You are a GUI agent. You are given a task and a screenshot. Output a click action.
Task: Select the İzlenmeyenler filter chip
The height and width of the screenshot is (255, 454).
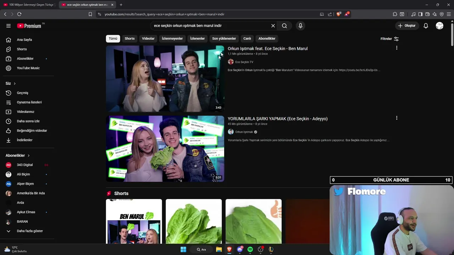coord(172,39)
